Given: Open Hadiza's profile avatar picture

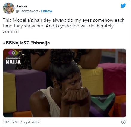Looking at the screenshot, I should point(9,8).
